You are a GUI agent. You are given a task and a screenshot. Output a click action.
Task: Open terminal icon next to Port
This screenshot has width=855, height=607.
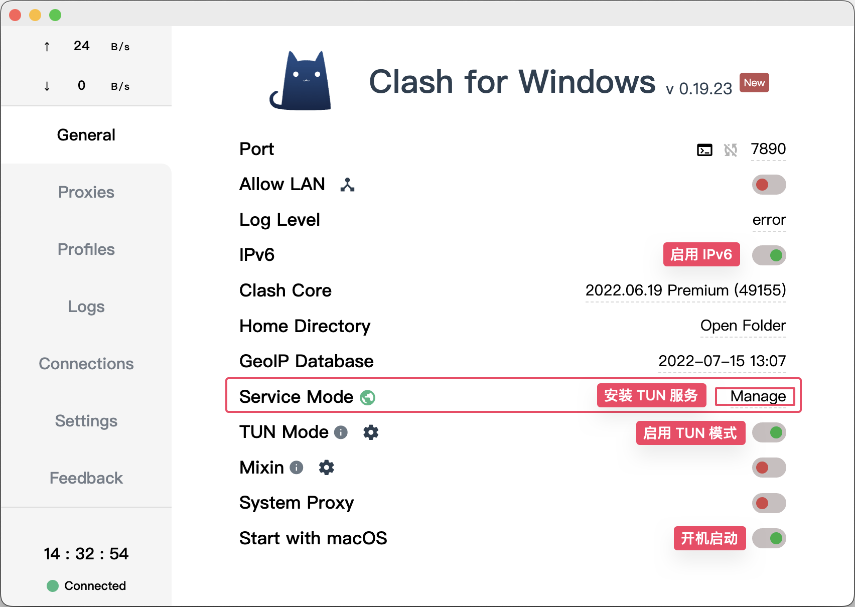(704, 149)
